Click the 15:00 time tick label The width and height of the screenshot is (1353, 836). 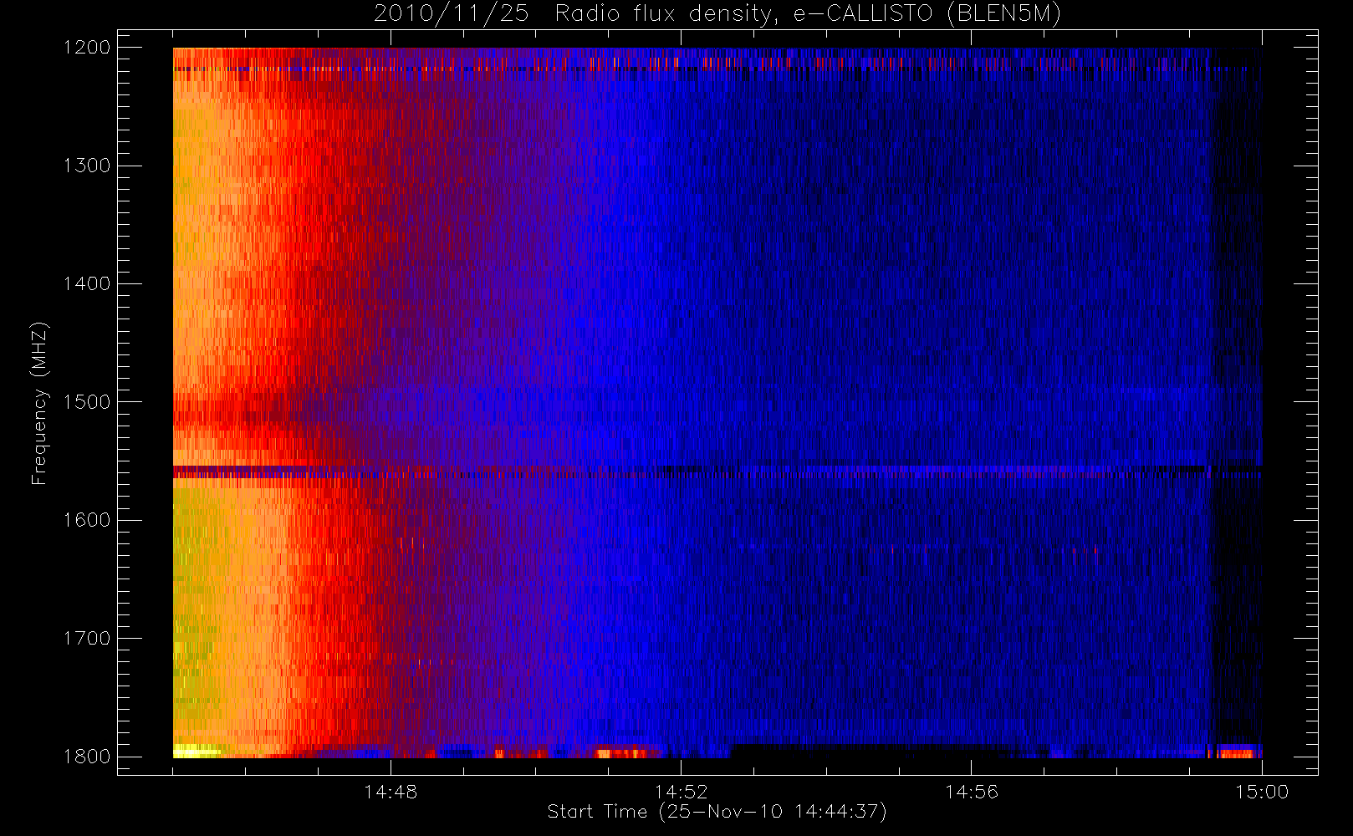point(1262,792)
